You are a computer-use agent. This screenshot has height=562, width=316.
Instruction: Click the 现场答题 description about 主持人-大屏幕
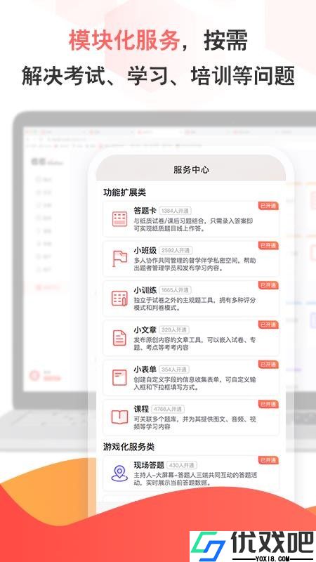(196, 479)
